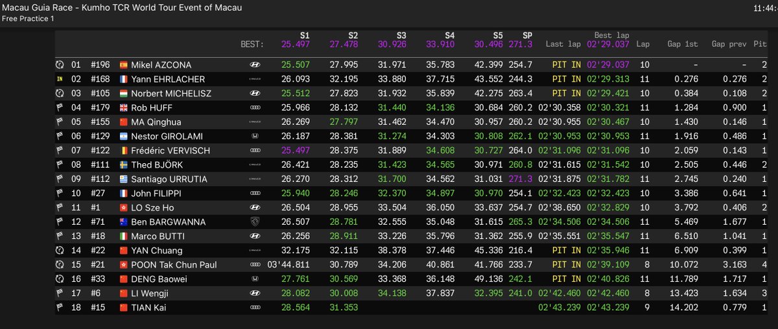The height and width of the screenshot is (329, 778).
Task: Click the checkered flag icon for Rob HUFF
Action: (x=60, y=108)
